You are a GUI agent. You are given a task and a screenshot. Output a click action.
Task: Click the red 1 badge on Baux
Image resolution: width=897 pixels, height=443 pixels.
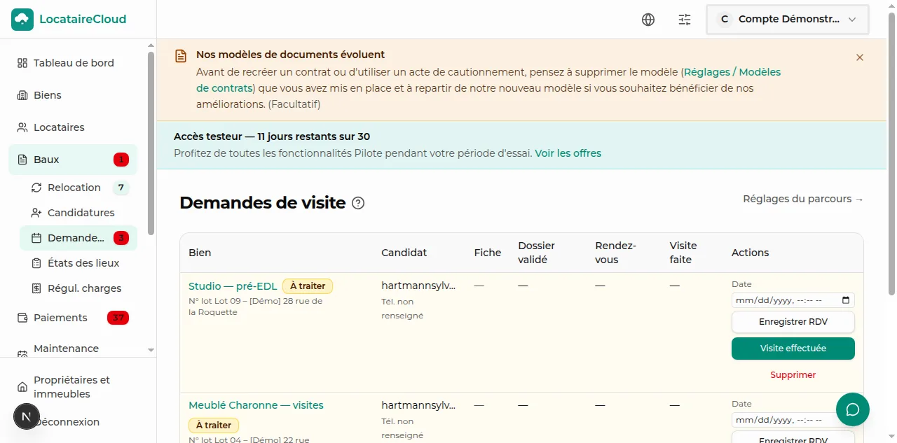click(121, 160)
